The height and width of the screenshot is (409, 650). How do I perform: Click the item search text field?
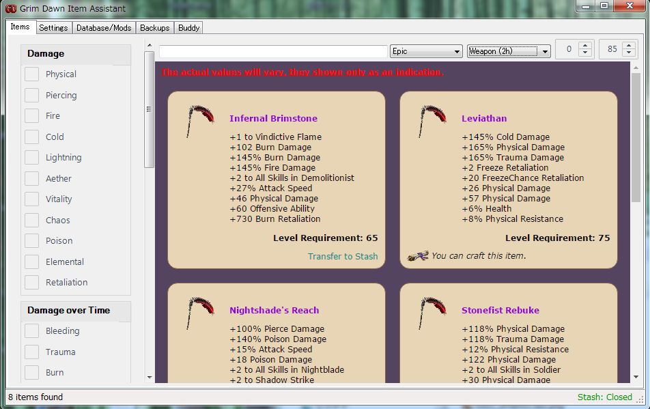[x=273, y=51]
